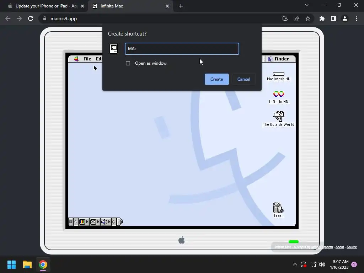Click the Control Strip left scroll arrow
The image size is (364, 273).
76,222
